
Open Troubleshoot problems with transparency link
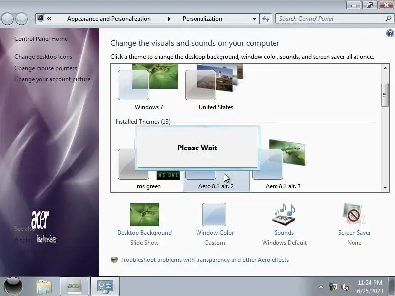[x=204, y=260]
